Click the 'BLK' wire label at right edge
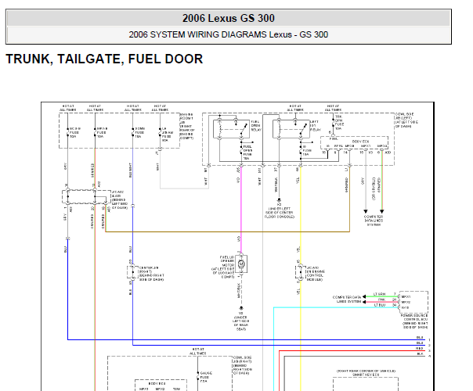The height and width of the screenshot is (391, 473). [420, 353]
